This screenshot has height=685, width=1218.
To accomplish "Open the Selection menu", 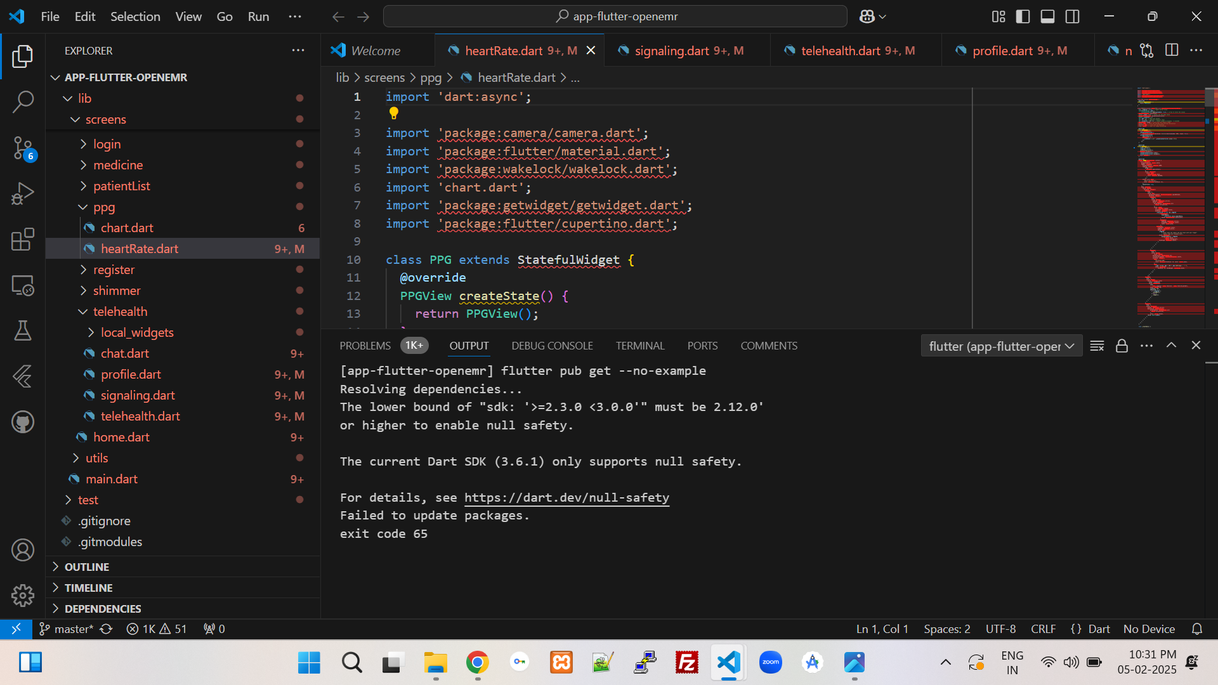I will click(x=135, y=16).
